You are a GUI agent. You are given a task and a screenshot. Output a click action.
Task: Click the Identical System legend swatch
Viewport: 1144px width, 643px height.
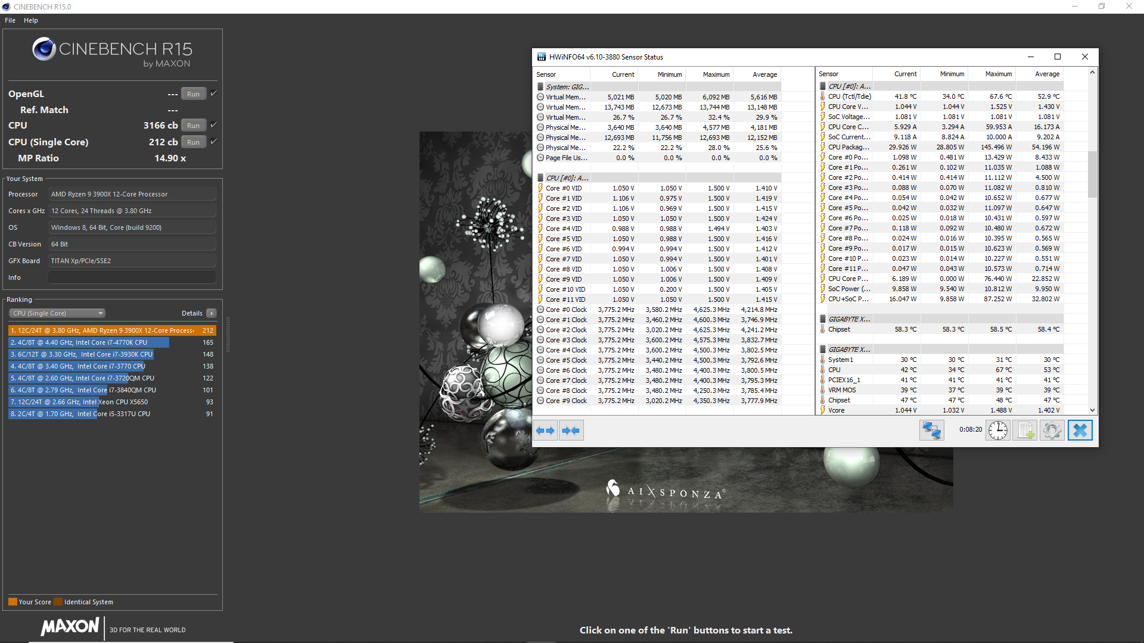(x=58, y=602)
